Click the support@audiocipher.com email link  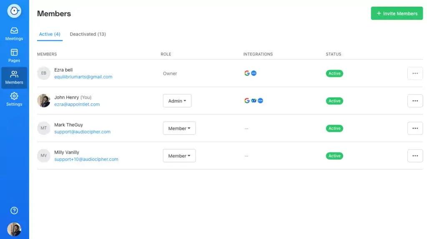pos(82,132)
